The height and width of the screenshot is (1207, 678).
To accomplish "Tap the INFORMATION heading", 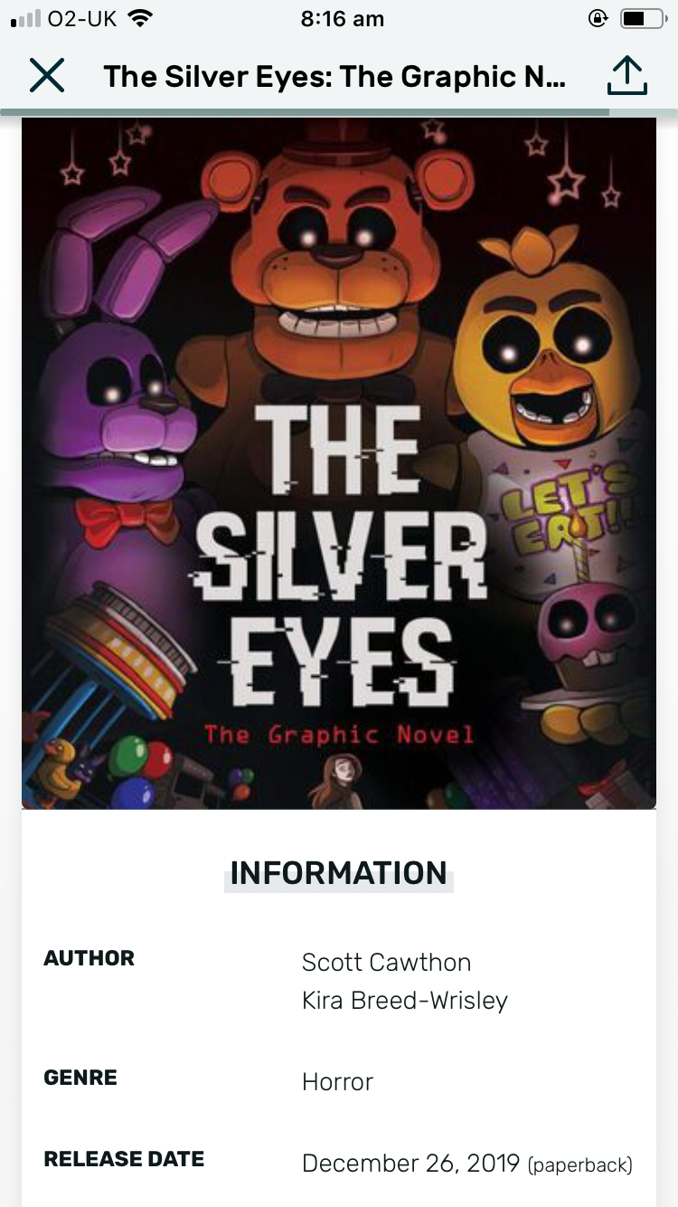I will point(339,873).
